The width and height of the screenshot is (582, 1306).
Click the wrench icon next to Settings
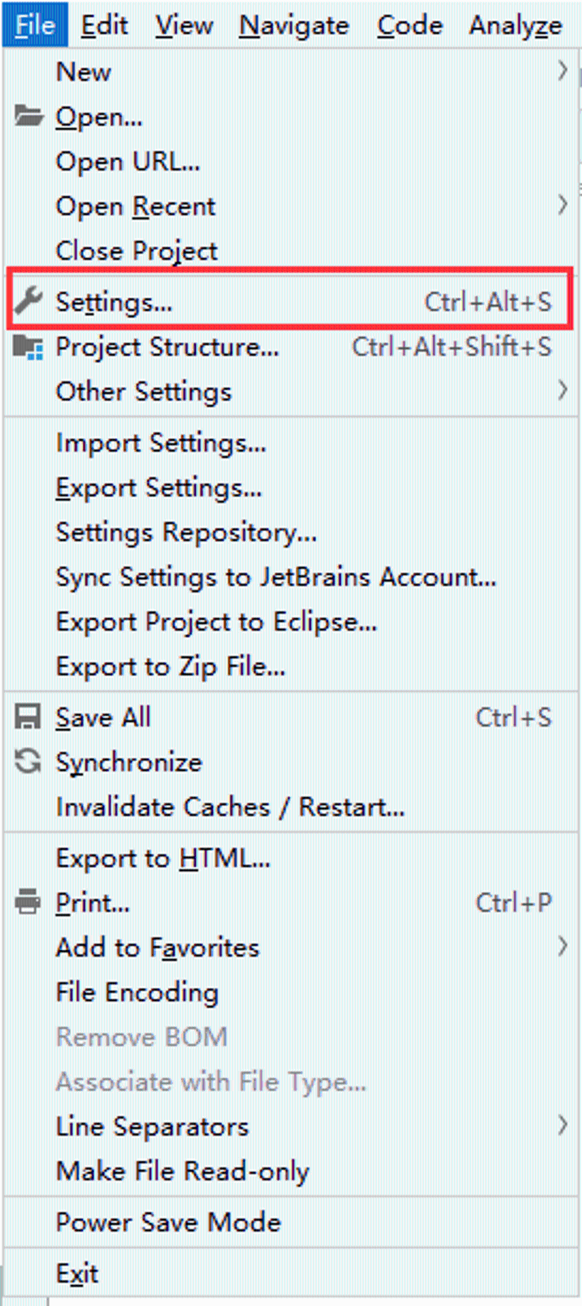coord(29,301)
